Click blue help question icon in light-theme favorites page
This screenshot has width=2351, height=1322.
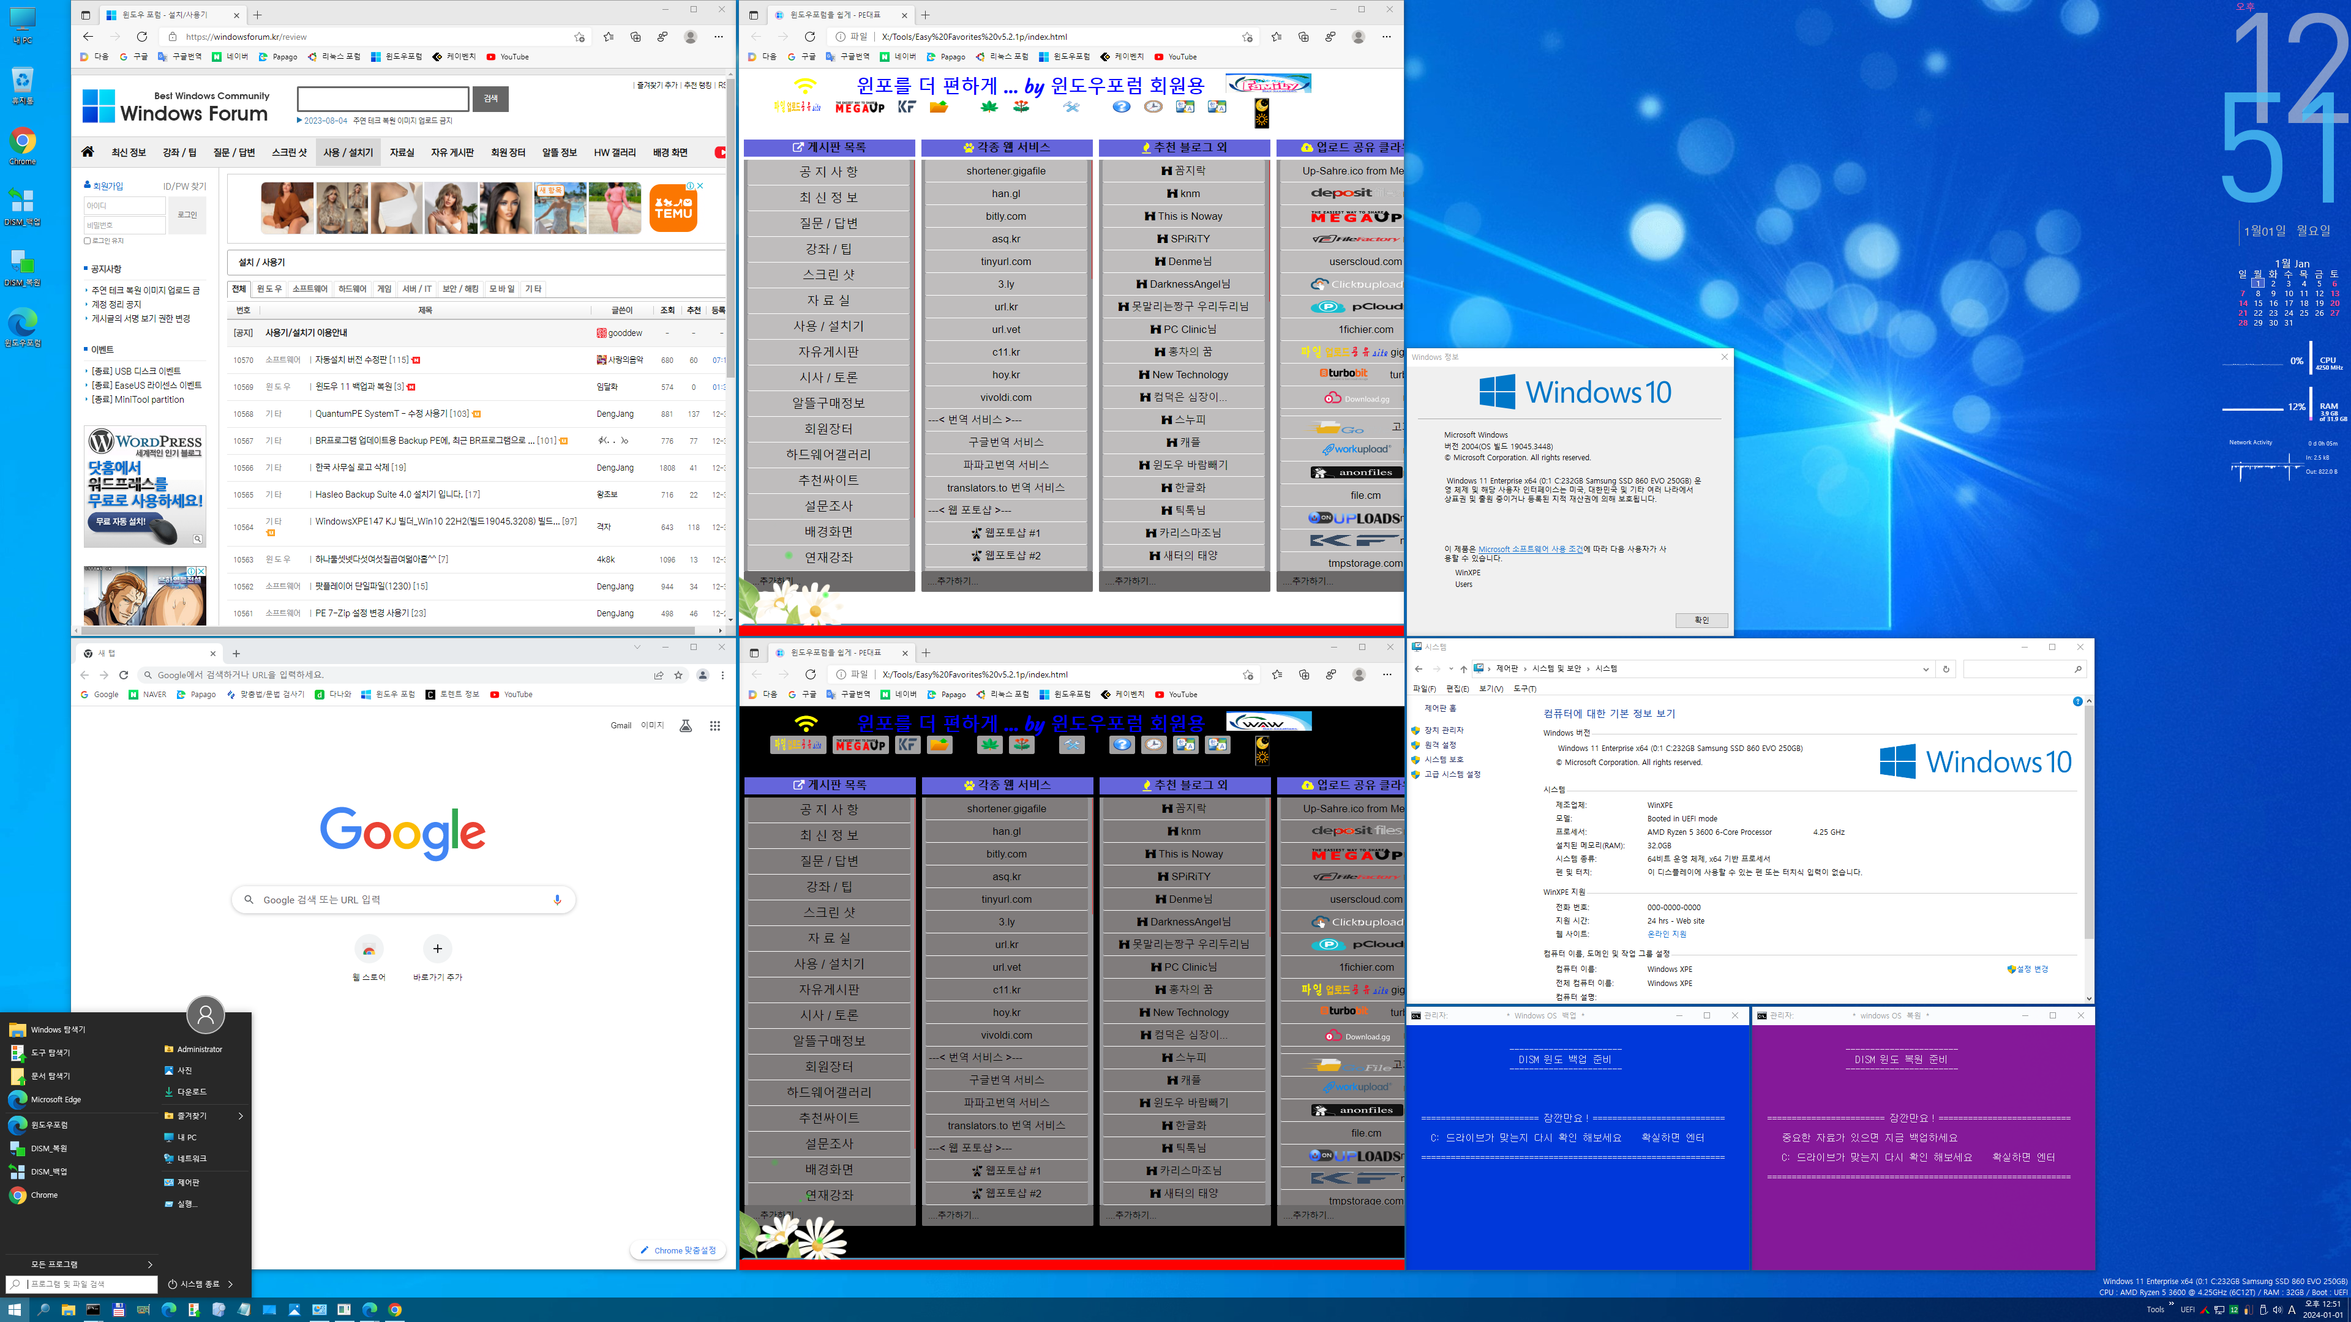click(x=1122, y=106)
